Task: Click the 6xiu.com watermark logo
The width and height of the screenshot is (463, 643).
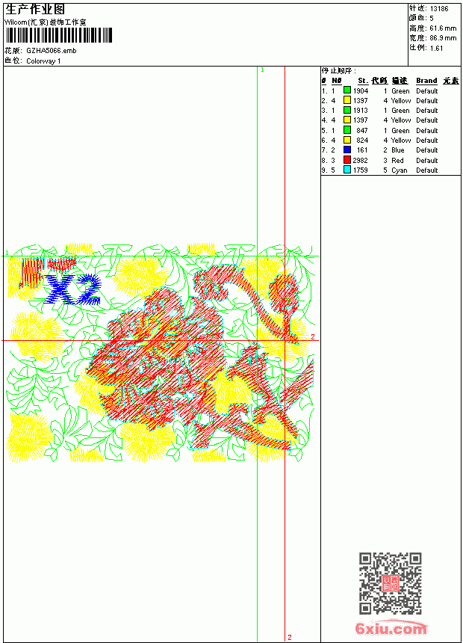Action: tap(391, 628)
